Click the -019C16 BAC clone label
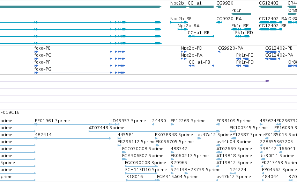This screenshot has height=182, width=297. coord(10,112)
